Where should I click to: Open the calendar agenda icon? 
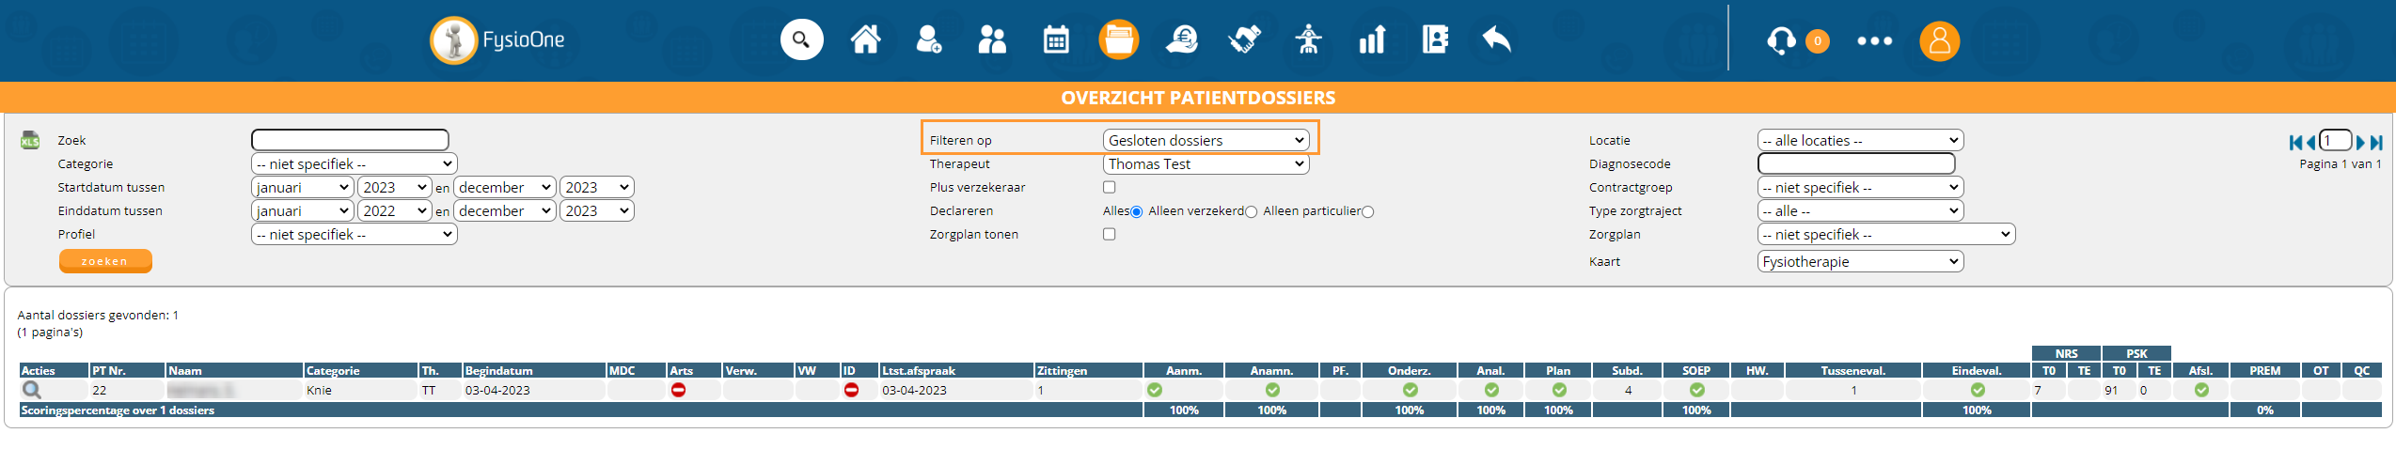point(1056,40)
